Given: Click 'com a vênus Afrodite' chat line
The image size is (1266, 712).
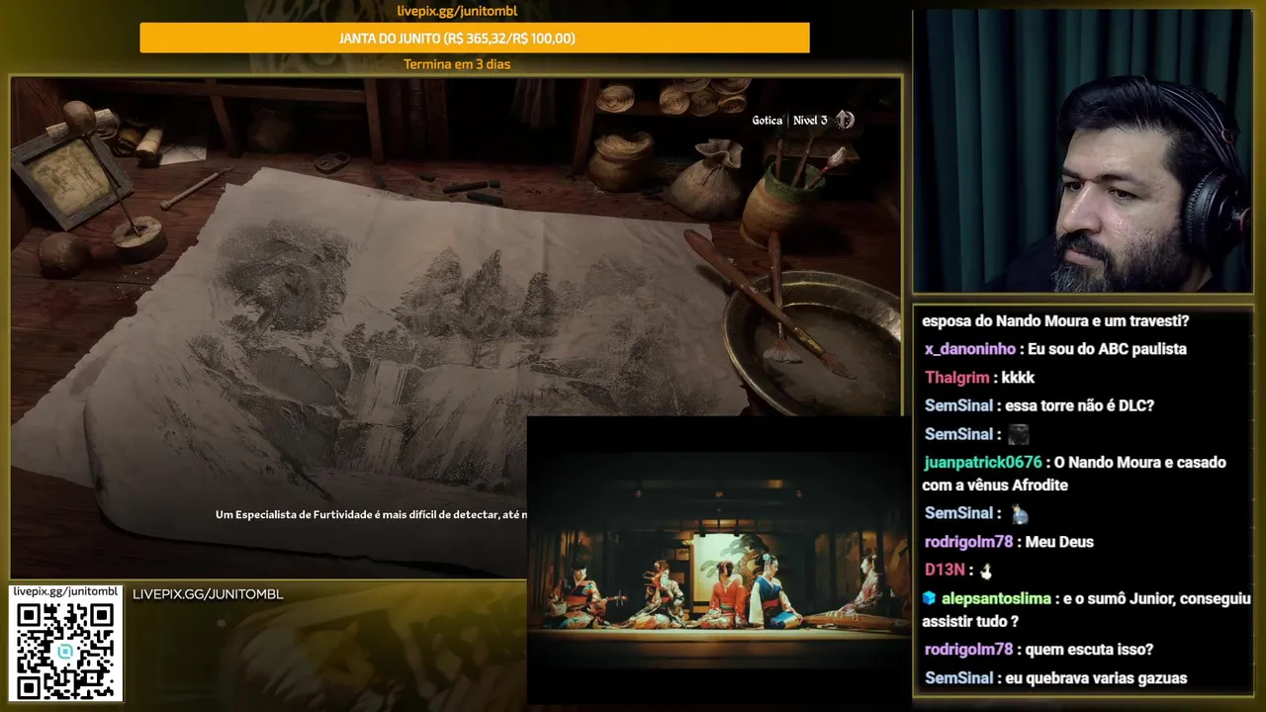Looking at the screenshot, I should point(995,486).
